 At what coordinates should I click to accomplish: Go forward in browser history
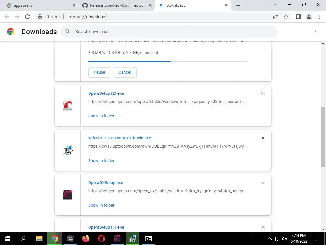point(17,17)
